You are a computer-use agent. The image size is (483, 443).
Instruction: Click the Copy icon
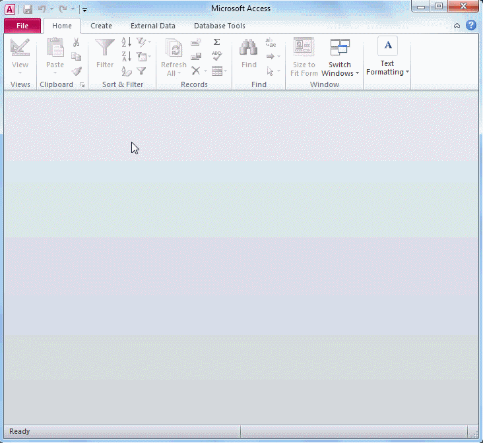tap(76, 56)
